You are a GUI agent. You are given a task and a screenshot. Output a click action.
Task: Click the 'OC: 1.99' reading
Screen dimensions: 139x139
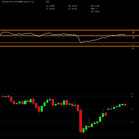pos(95,6)
